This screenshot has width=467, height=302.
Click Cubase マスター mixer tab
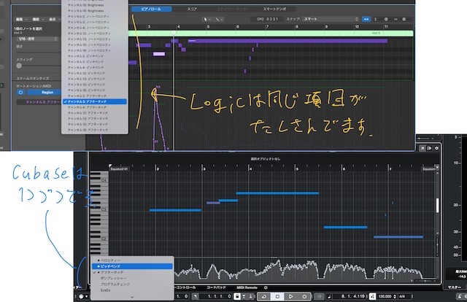point(454,287)
